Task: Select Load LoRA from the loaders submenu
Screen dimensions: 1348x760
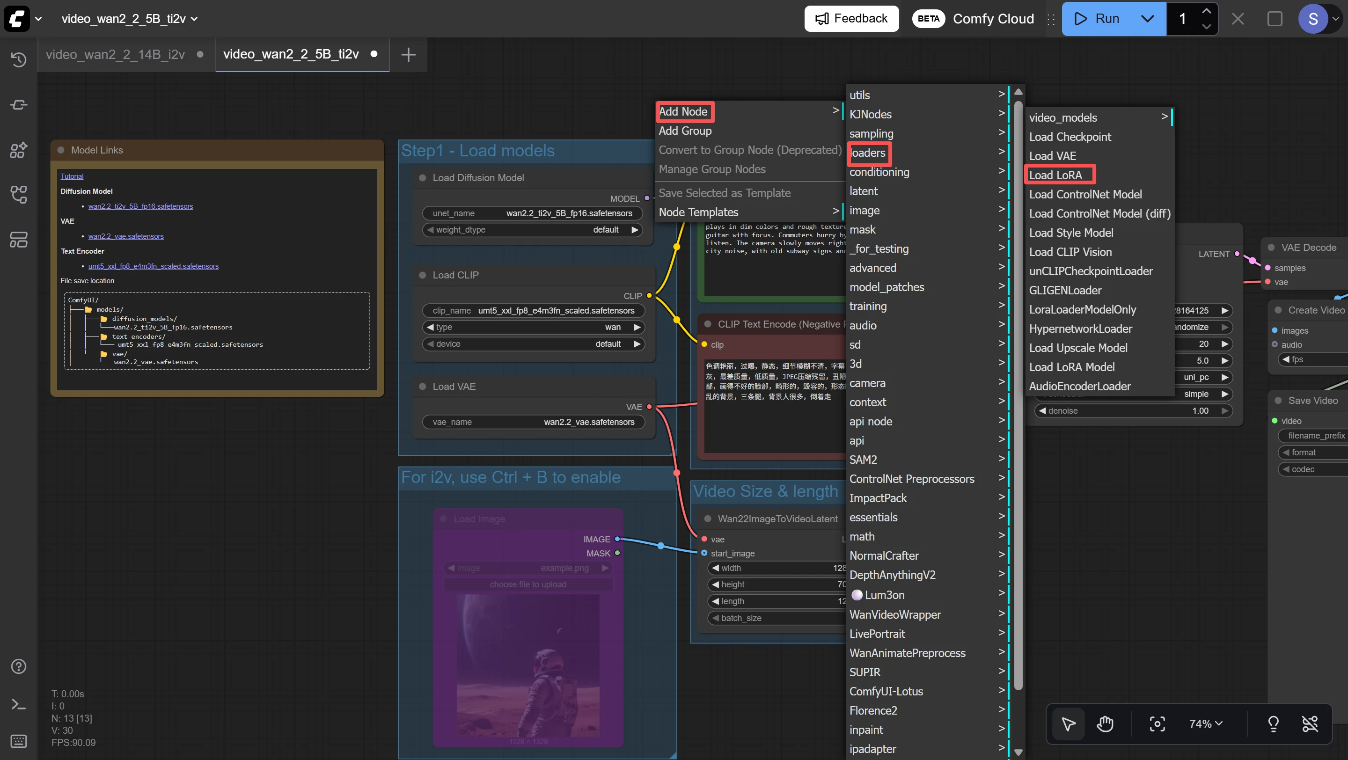Action: click(x=1055, y=175)
